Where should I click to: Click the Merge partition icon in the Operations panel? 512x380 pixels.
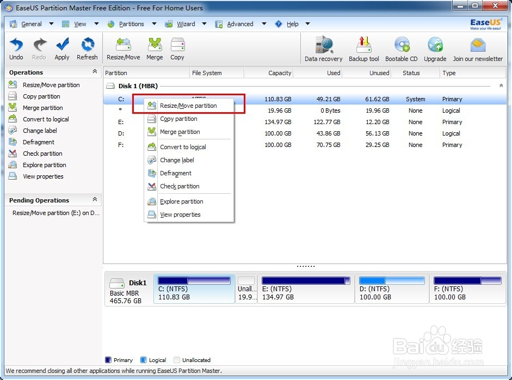tap(13, 107)
